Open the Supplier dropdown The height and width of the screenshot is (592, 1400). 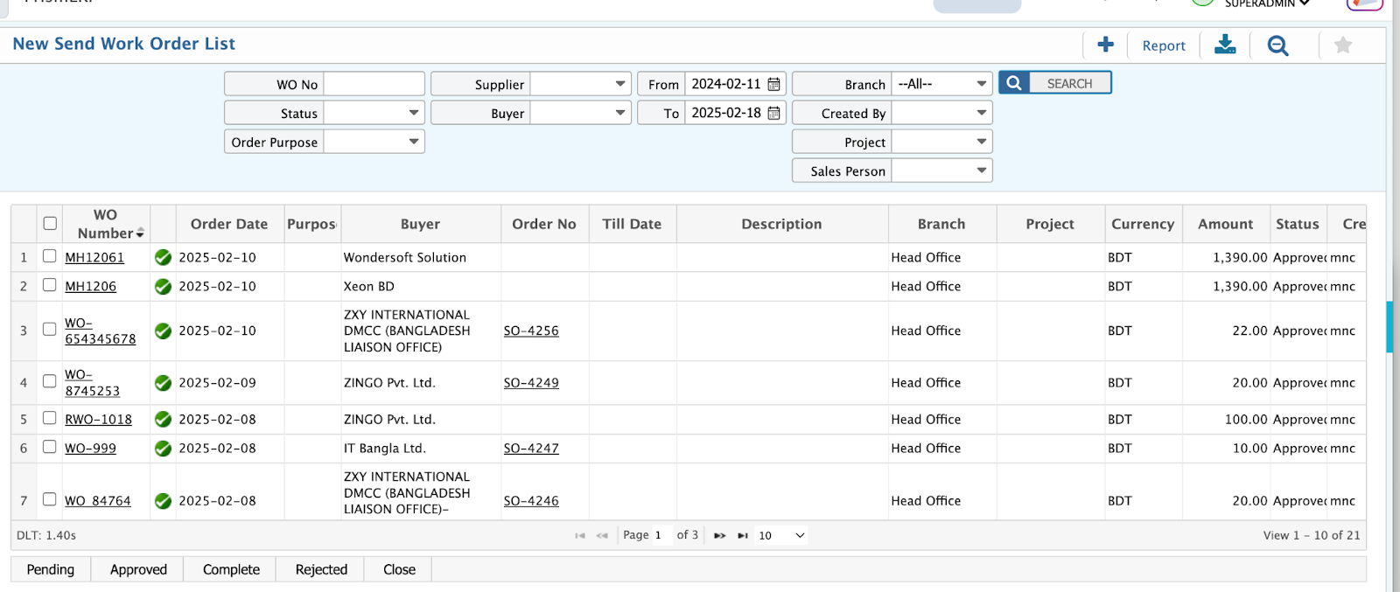(580, 84)
